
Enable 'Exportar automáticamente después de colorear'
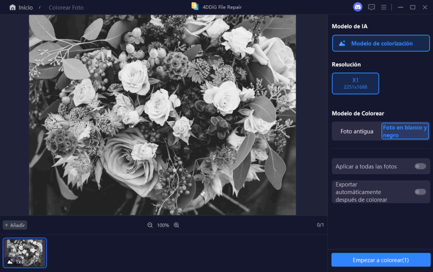click(420, 191)
